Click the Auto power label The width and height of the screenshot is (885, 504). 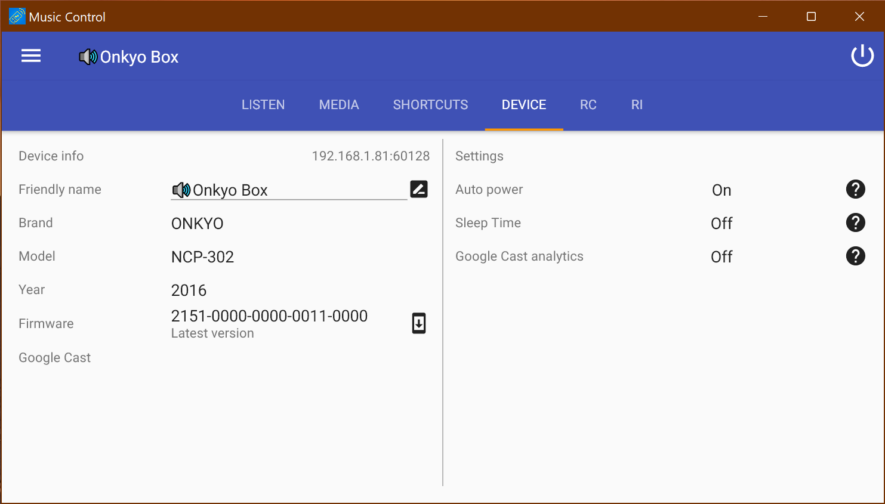point(489,190)
